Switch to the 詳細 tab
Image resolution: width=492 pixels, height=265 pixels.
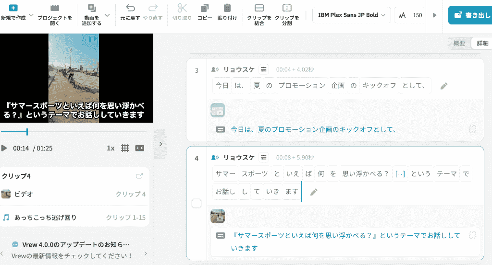482,43
